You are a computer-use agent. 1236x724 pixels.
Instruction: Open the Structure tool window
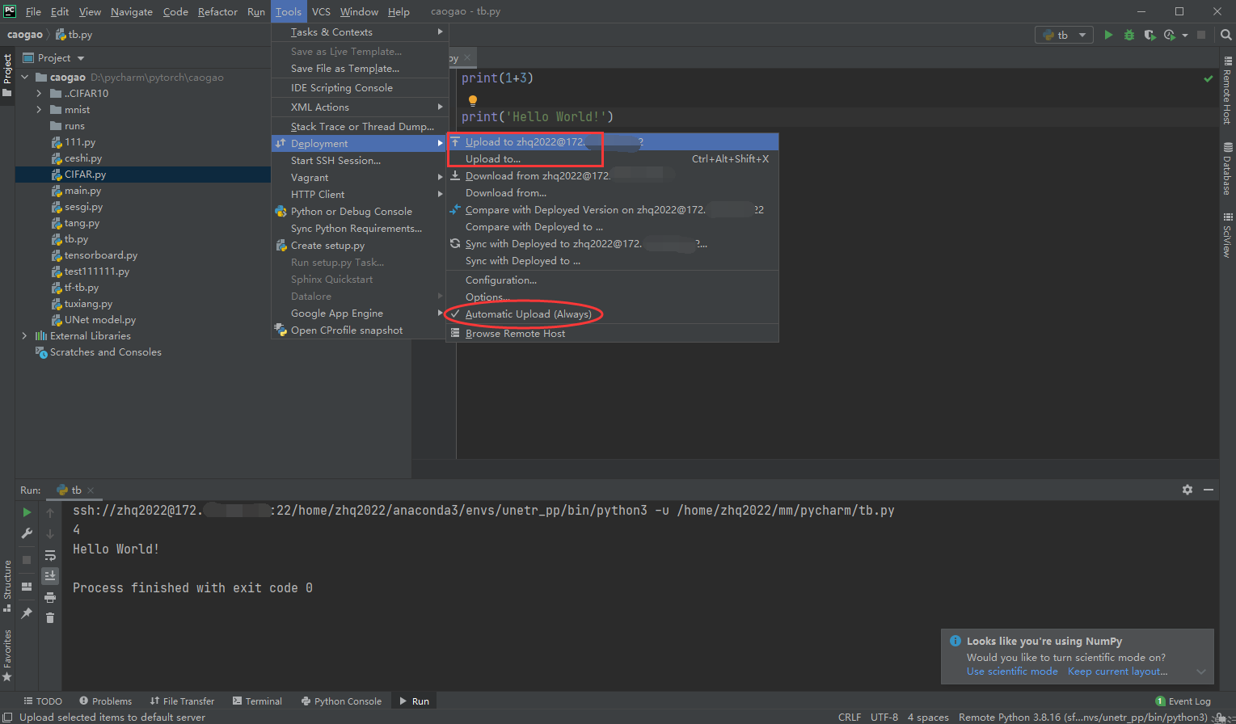[7, 585]
